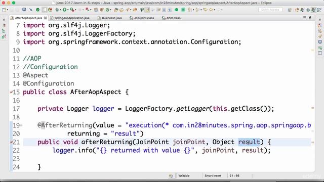Viewport: 324px width, 182px height.
Task: Click the Next Annotation arrow icon
Action: pyautogui.click(x=189, y=10)
